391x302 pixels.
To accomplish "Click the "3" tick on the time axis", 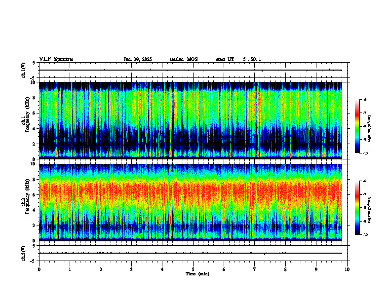I will tap(131, 269).
